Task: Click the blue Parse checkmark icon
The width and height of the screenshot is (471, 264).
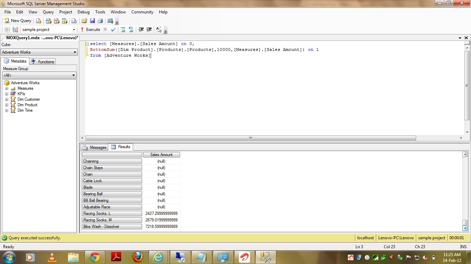Action: click(x=113, y=30)
